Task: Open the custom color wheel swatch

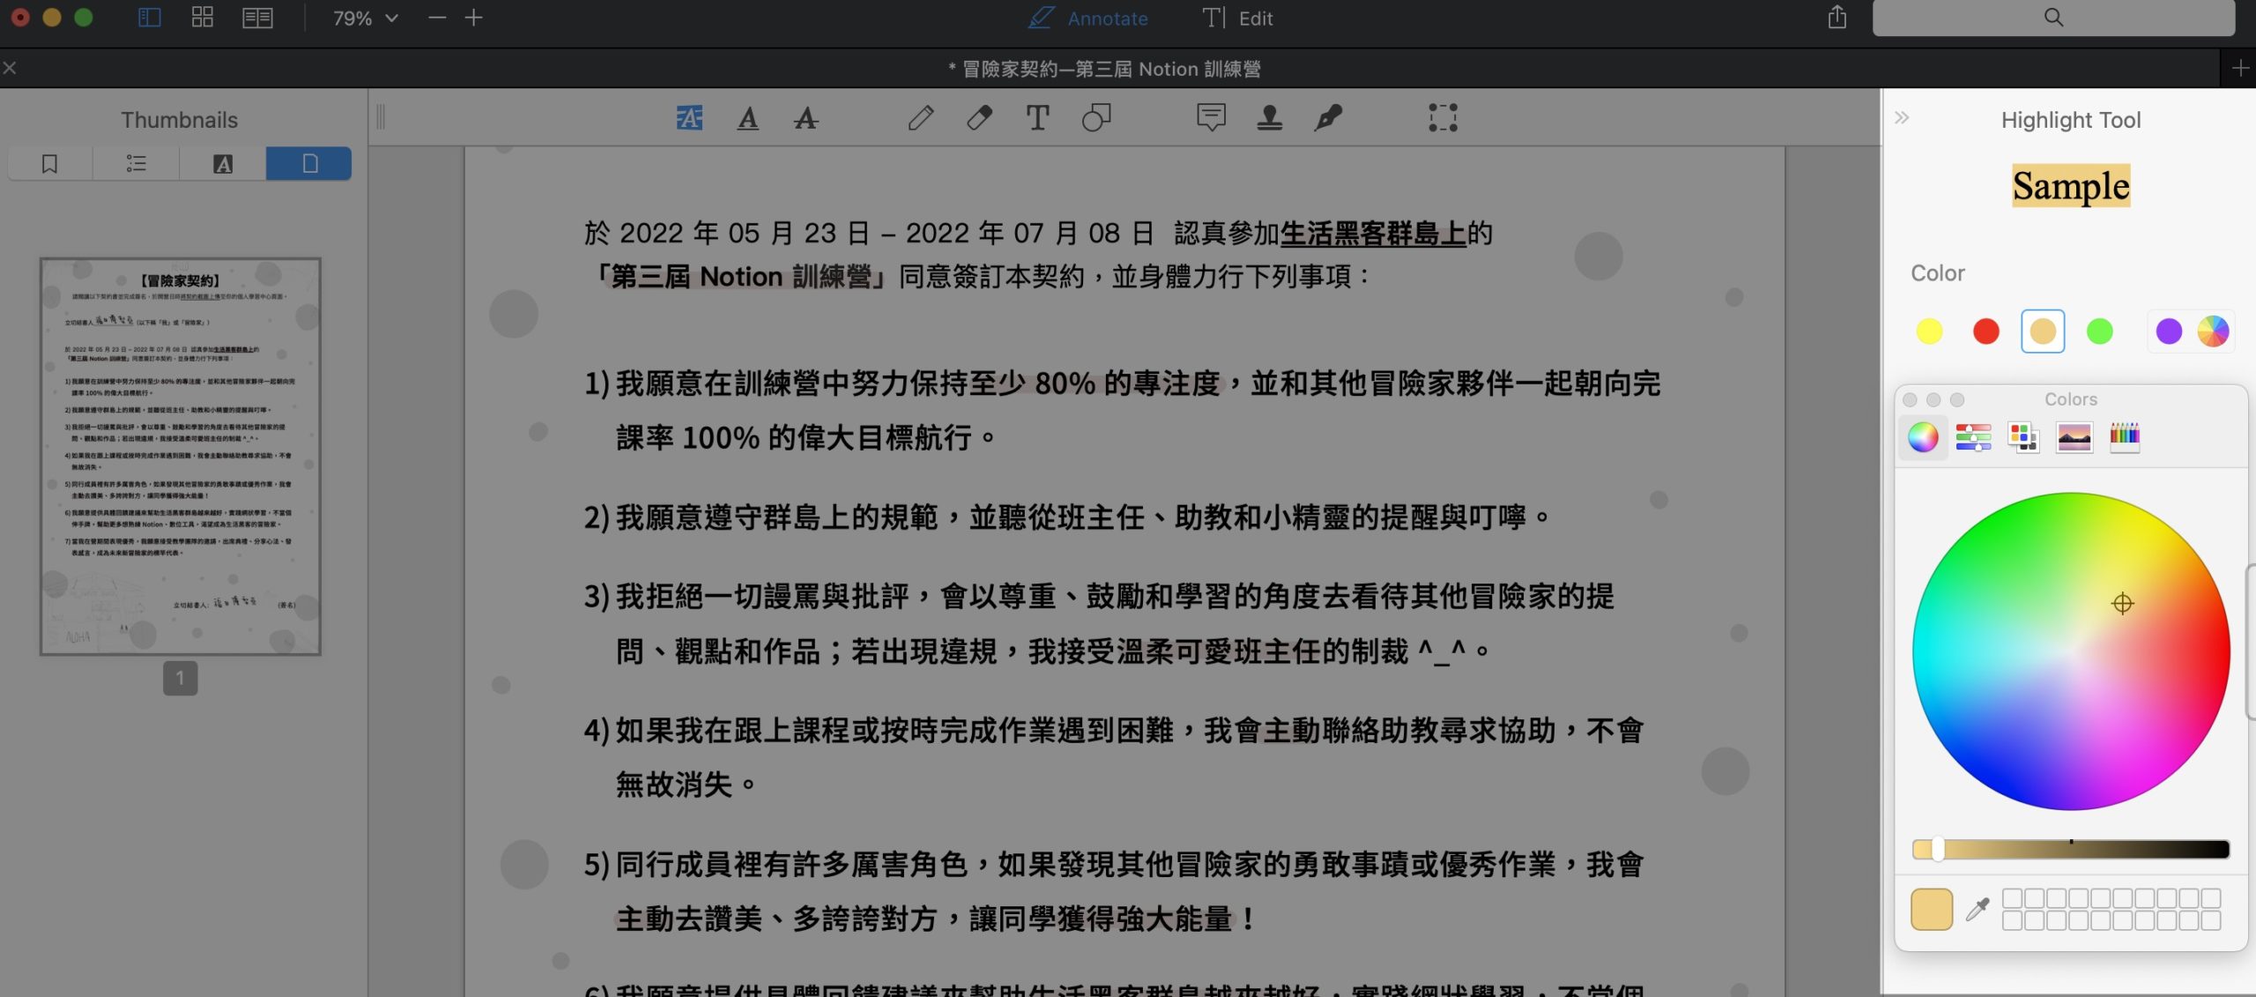Action: coord(2213,331)
